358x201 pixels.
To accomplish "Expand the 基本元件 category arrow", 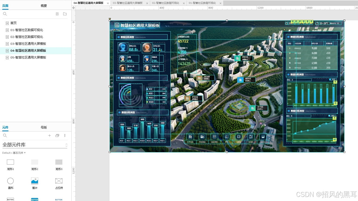I will tap(25, 153).
